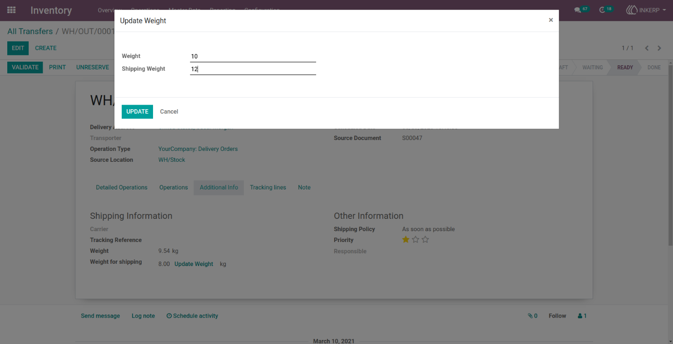Go back to All Transfers breadcrumb

pyautogui.click(x=30, y=31)
